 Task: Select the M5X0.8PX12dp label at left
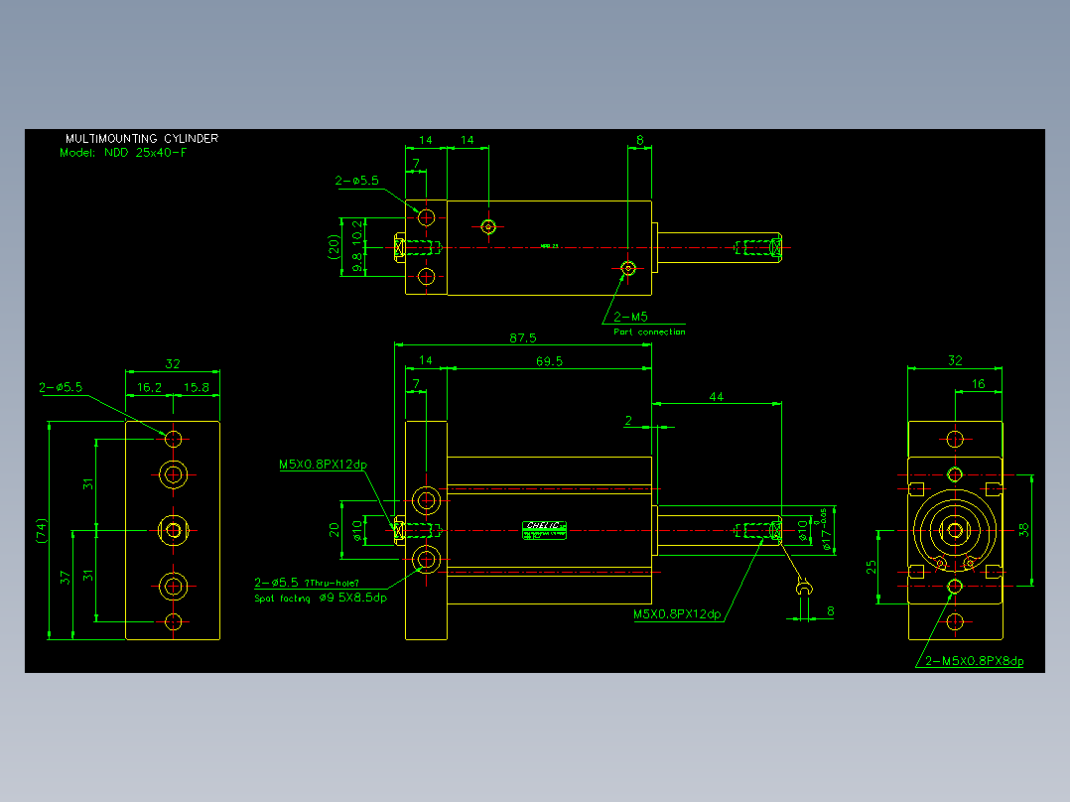tap(323, 465)
